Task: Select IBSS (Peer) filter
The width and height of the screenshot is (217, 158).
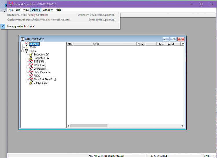Action: click(x=40, y=65)
